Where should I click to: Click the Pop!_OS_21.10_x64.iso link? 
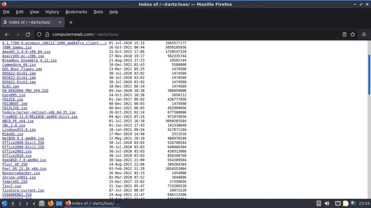click(24, 169)
